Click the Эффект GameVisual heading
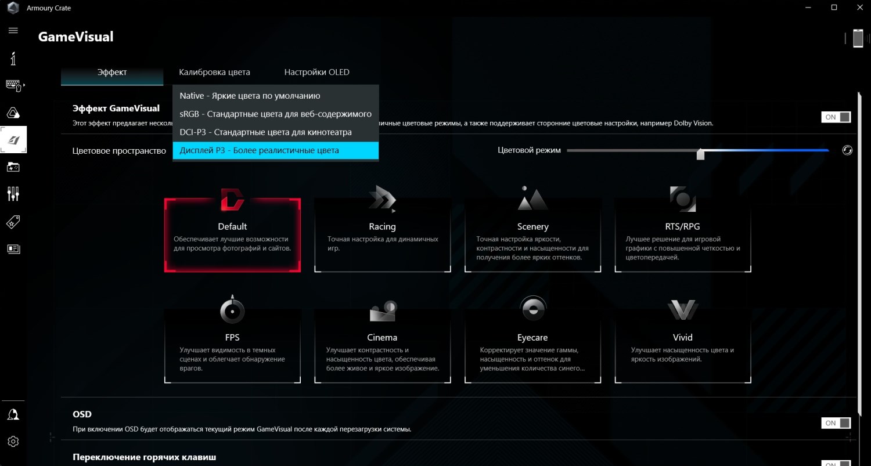 [116, 108]
